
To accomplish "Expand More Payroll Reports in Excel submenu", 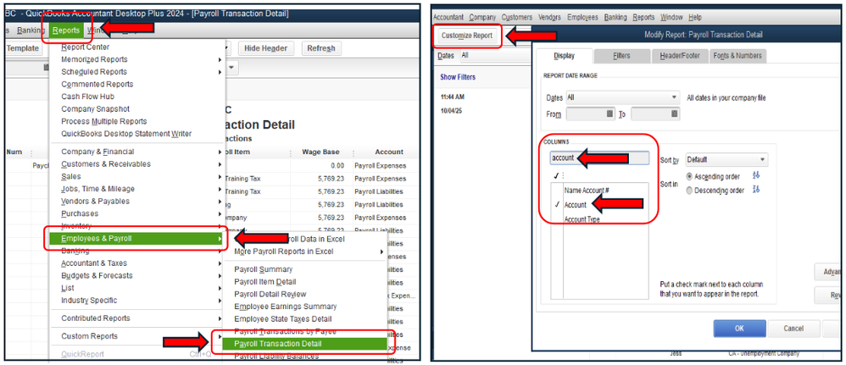I will pyautogui.click(x=381, y=252).
